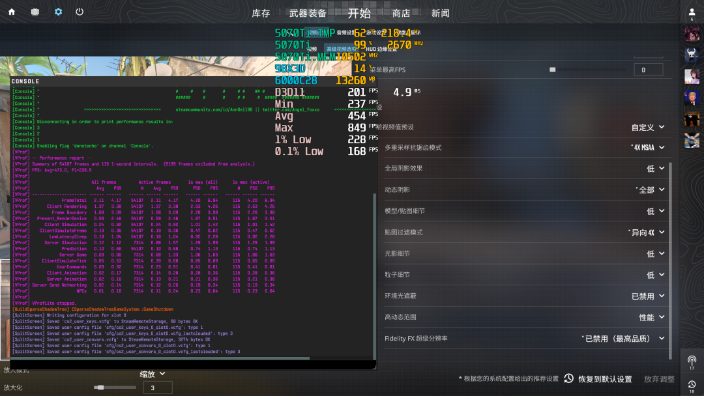Select the 视频 sub-tab

click(312, 49)
